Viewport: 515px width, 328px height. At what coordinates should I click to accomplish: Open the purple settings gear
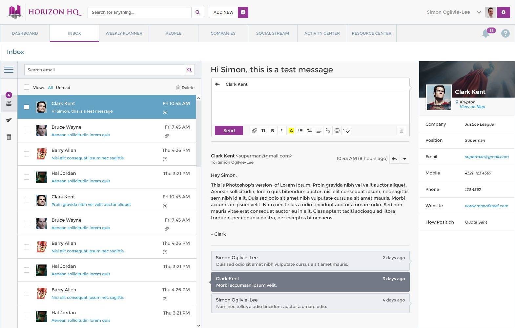[504, 12]
